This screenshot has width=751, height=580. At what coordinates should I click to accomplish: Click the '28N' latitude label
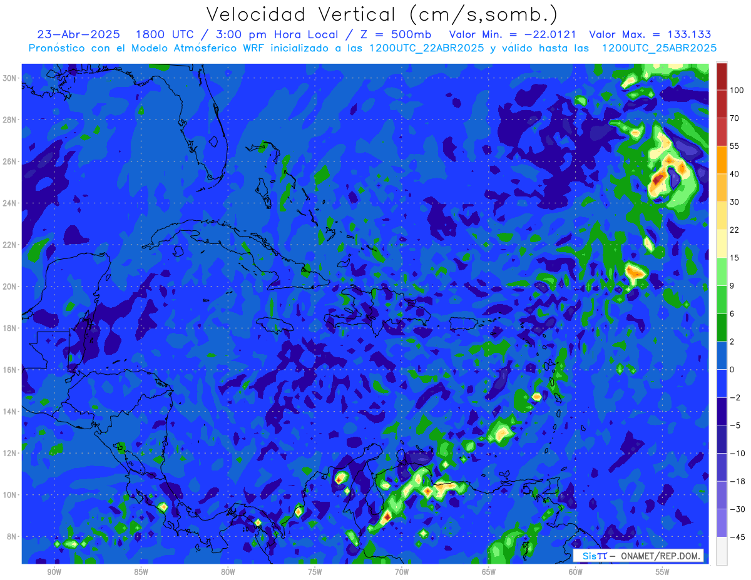click(x=9, y=120)
